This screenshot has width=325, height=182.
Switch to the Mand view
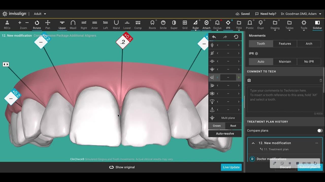116,25
